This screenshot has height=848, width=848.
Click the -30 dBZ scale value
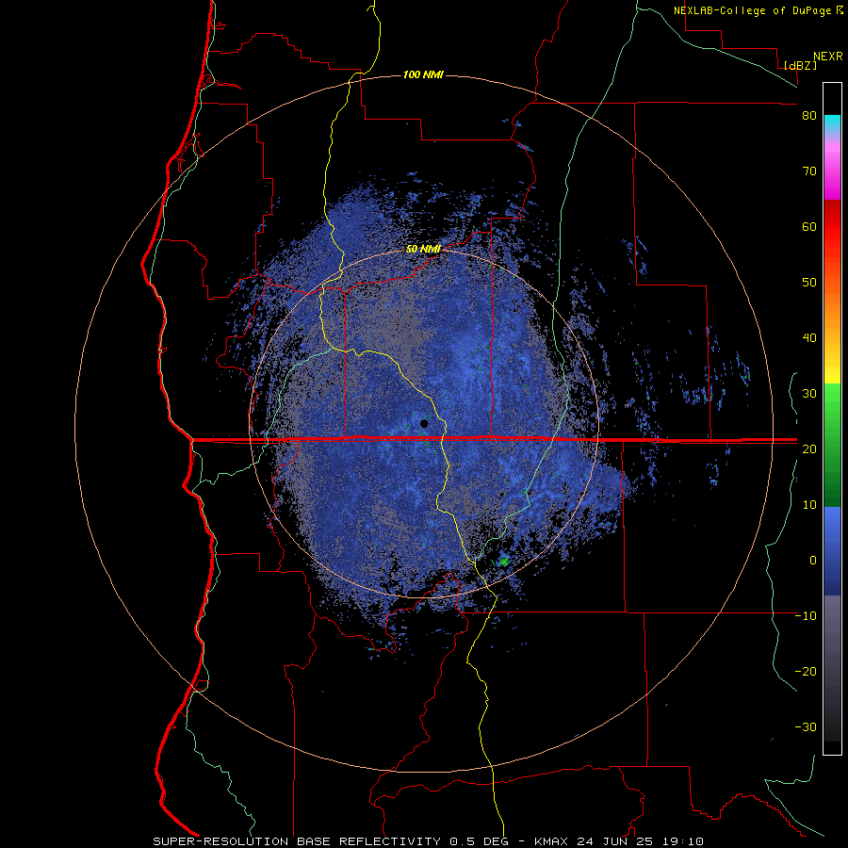tap(806, 726)
